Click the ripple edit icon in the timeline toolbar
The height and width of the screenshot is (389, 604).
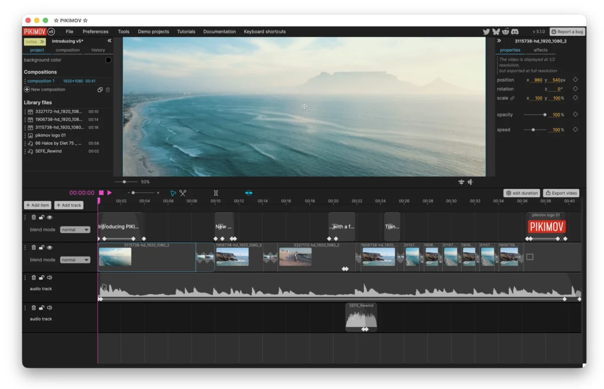pos(249,194)
